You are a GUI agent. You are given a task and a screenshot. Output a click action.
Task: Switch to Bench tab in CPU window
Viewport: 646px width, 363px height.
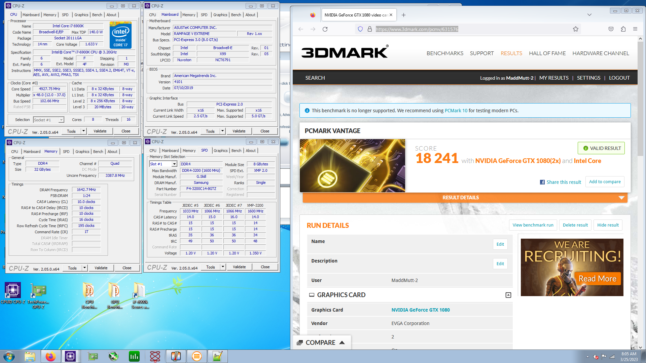coord(97,15)
